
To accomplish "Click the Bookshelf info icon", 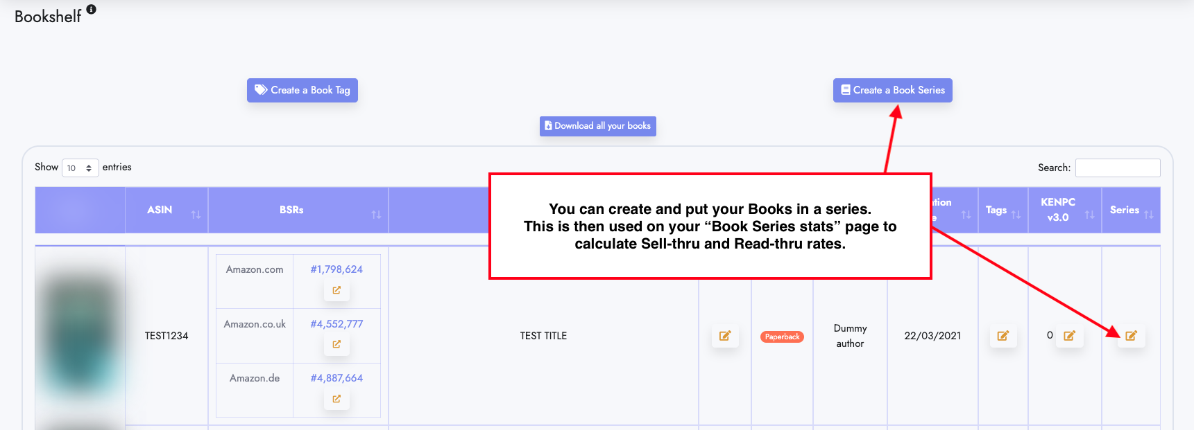I will point(91,9).
